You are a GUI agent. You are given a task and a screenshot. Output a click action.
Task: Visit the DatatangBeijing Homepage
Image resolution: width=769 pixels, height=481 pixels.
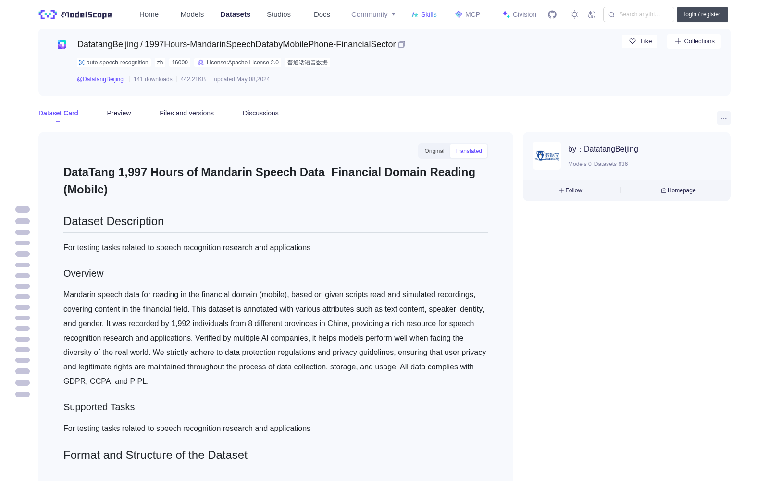coord(678,190)
